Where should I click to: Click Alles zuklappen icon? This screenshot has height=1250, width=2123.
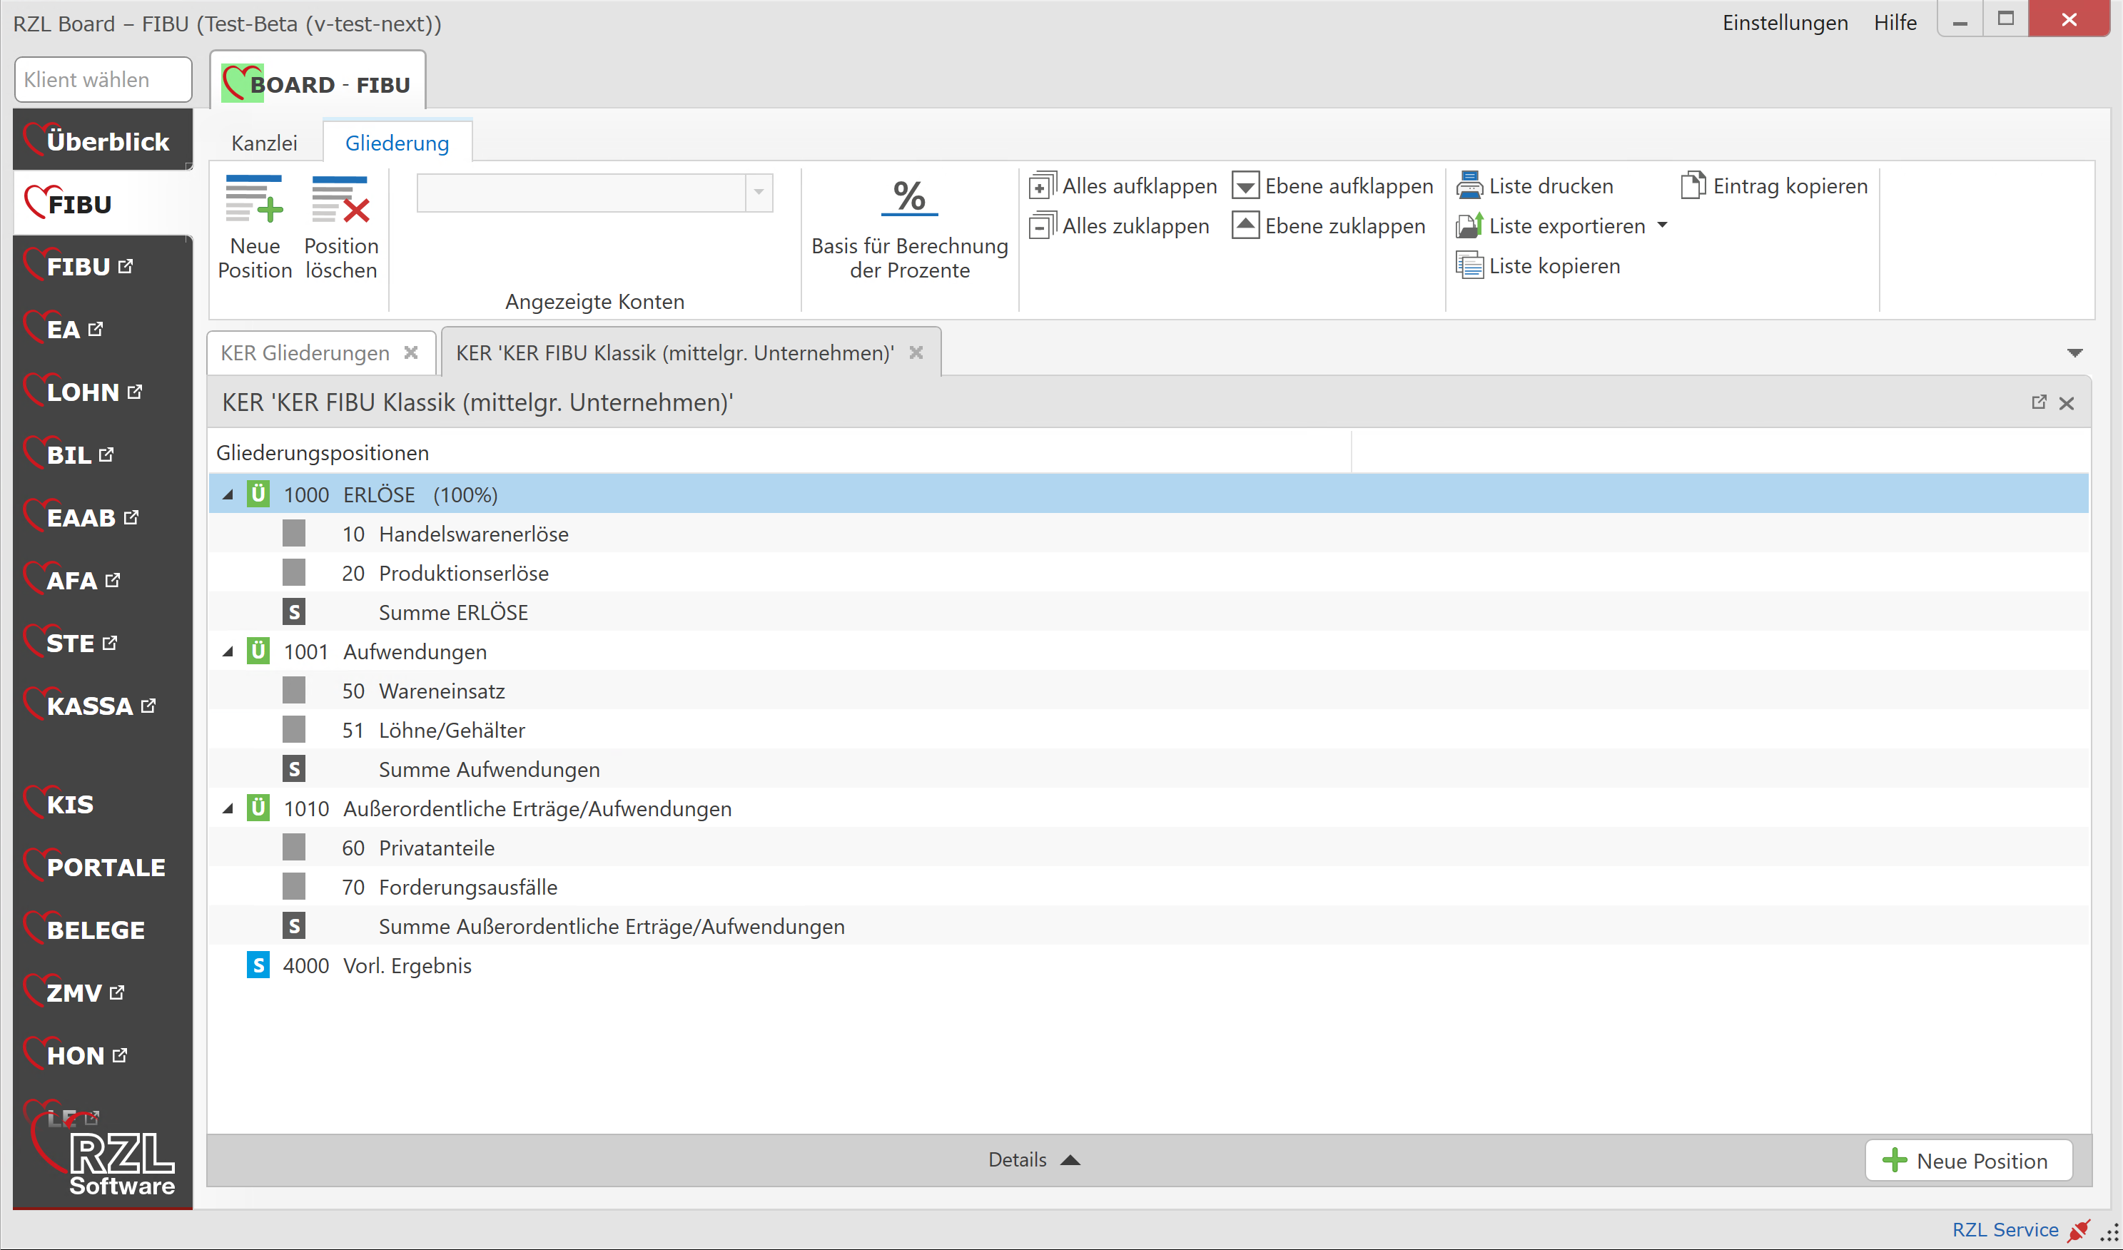tap(1042, 225)
